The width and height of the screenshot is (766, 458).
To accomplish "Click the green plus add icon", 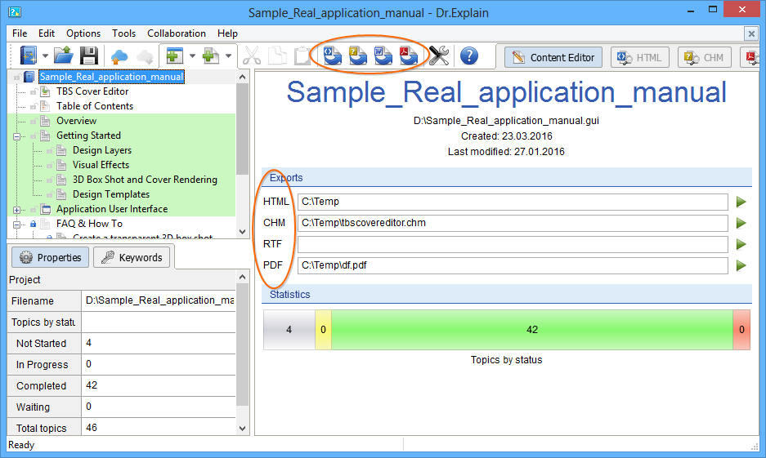I will pyautogui.click(x=211, y=56).
